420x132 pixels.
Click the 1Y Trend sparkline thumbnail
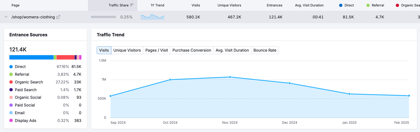(152, 17)
